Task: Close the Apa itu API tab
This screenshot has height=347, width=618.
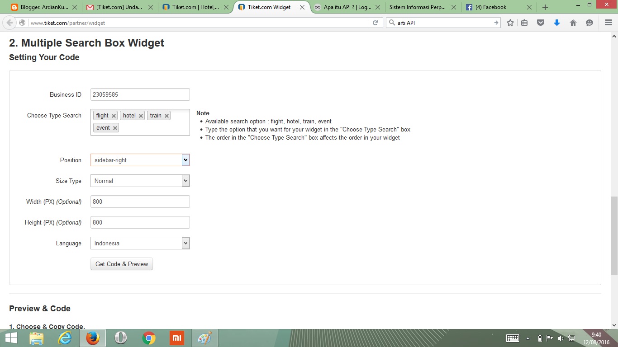Action: (x=377, y=7)
